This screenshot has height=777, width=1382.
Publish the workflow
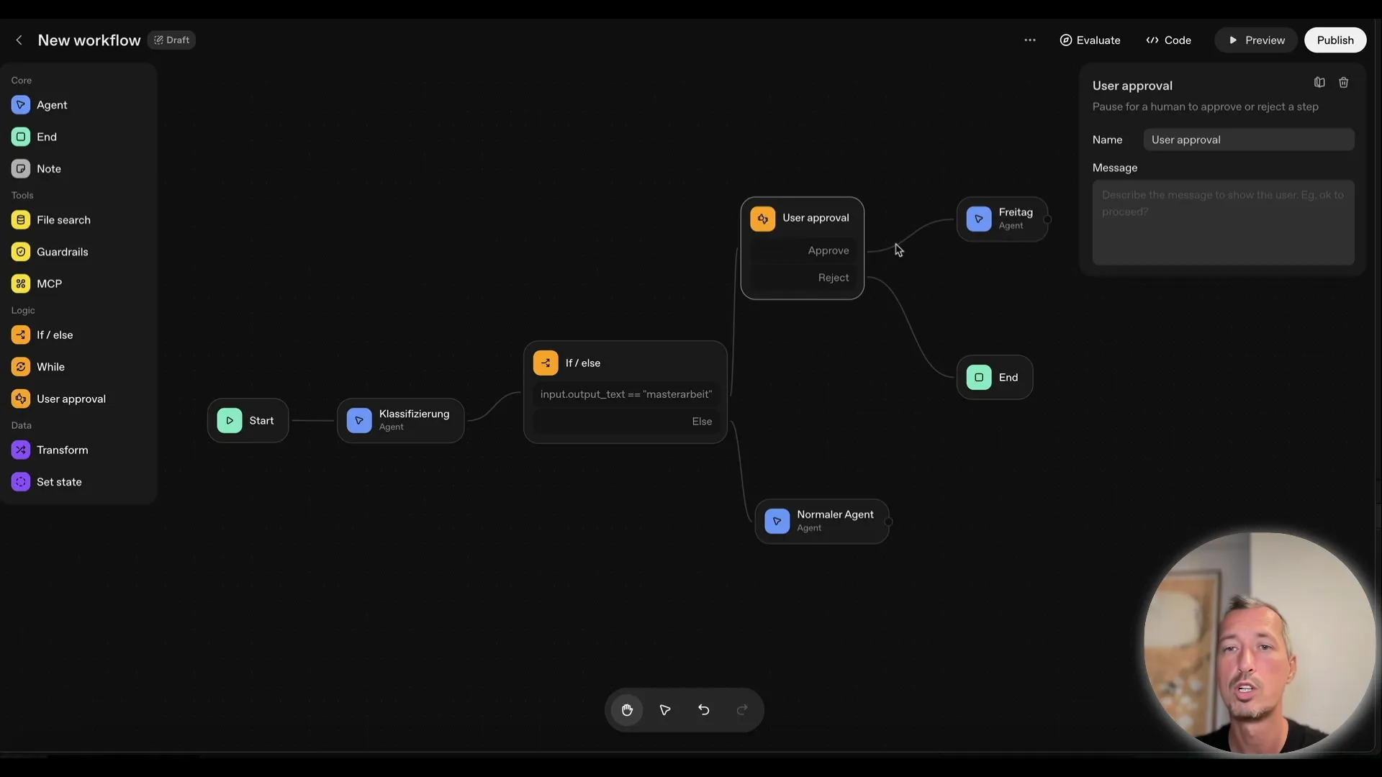pyautogui.click(x=1335, y=40)
